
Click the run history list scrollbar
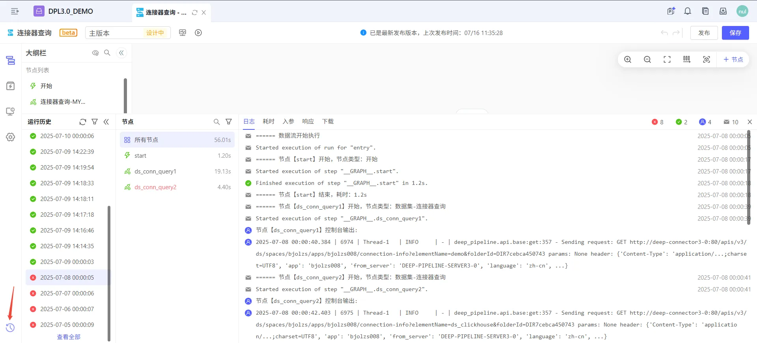coord(109,273)
